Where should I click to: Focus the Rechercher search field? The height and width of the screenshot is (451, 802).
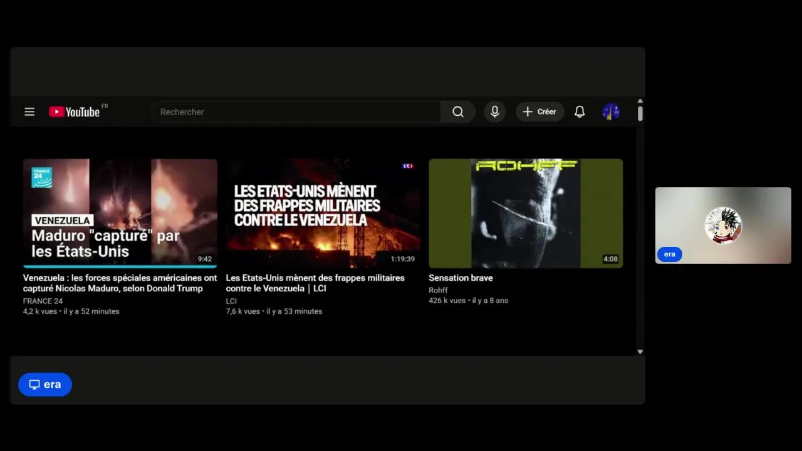coord(296,111)
